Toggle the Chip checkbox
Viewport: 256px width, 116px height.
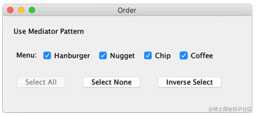(x=148, y=56)
